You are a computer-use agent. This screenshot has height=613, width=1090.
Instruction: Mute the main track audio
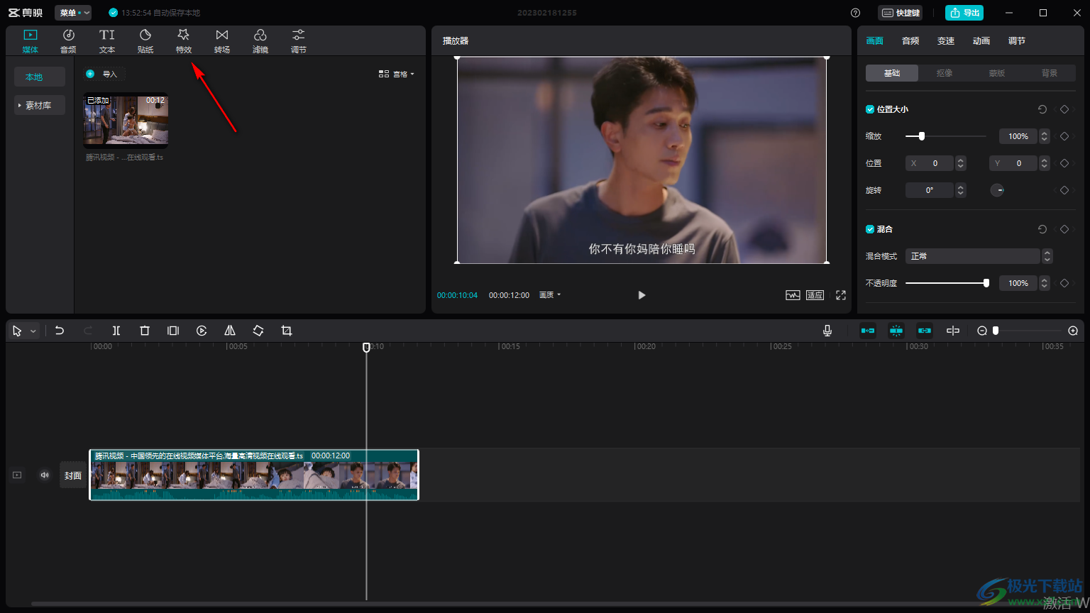45,475
